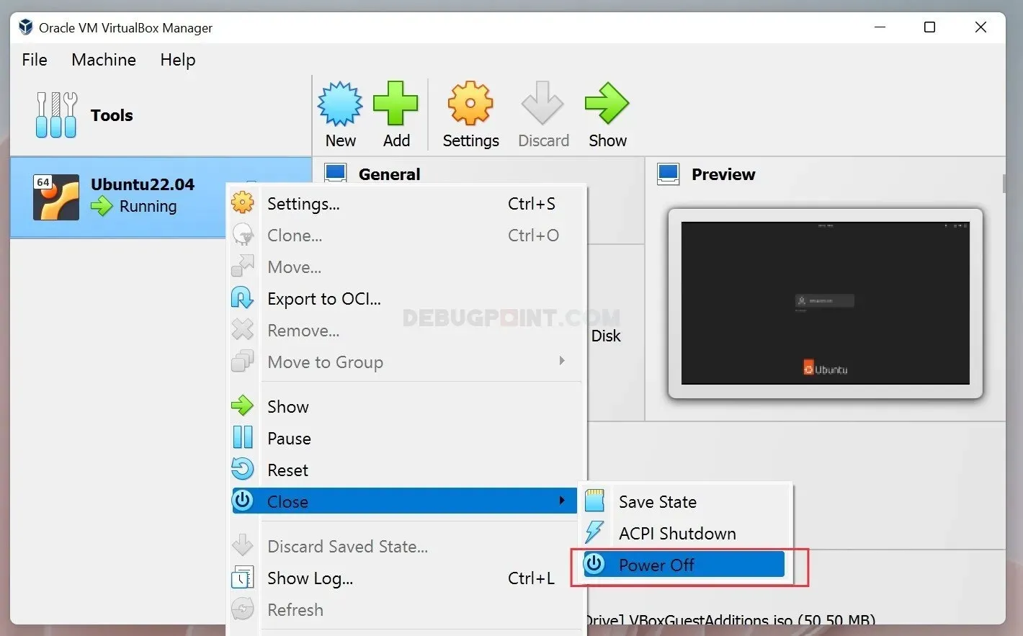Open the Machine menu
1023x636 pixels.
(x=104, y=60)
